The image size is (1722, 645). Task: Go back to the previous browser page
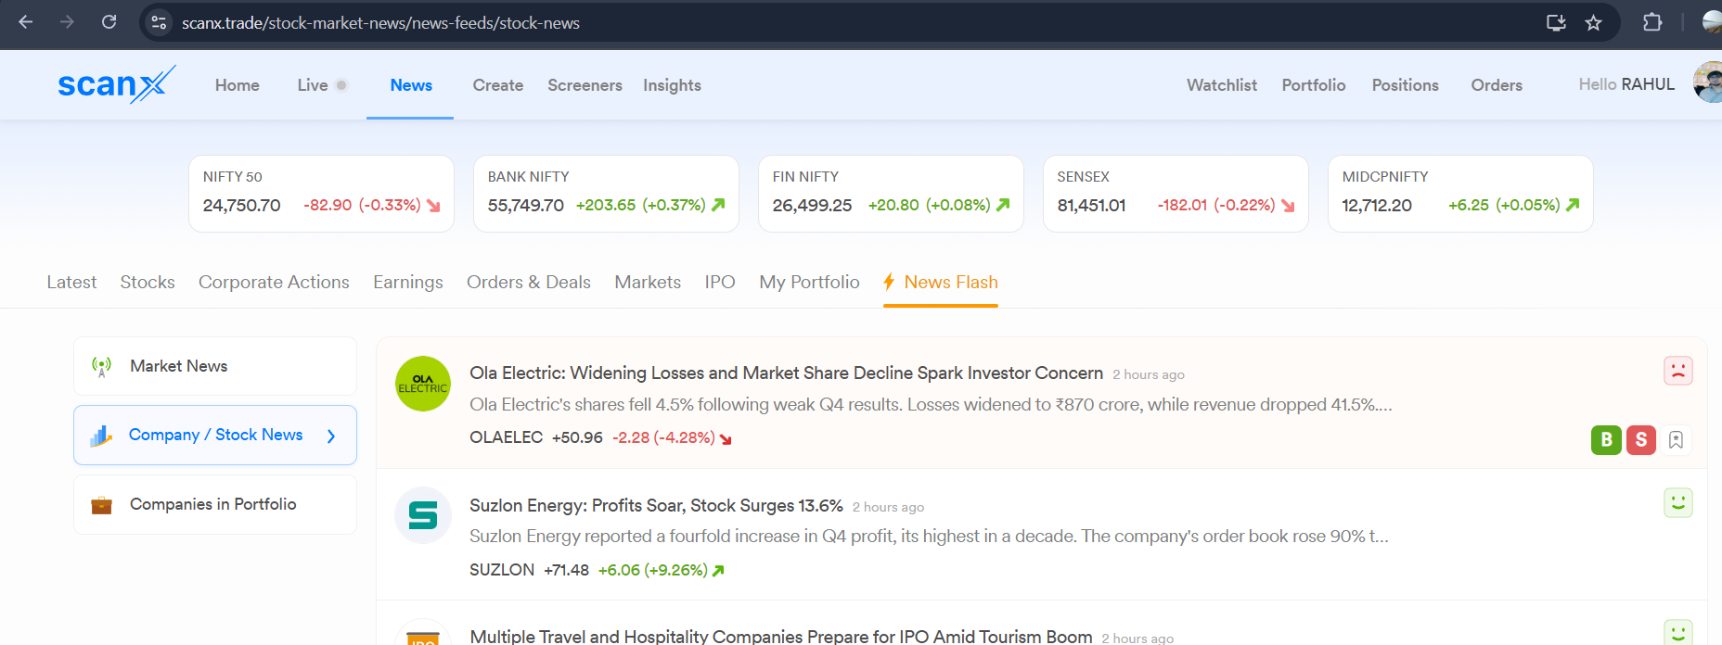(26, 22)
